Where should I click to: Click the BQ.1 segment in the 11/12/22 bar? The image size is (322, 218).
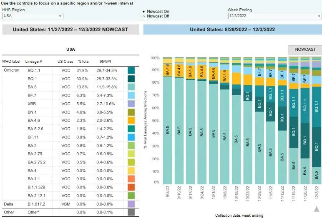[282, 119]
